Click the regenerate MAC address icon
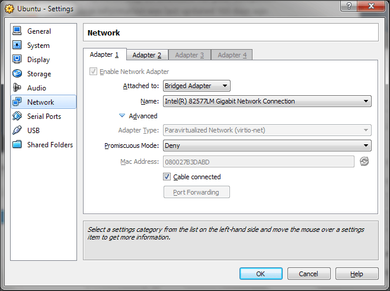The image size is (390, 291). click(x=365, y=161)
